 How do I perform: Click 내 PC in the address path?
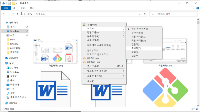tap(29, 14)
